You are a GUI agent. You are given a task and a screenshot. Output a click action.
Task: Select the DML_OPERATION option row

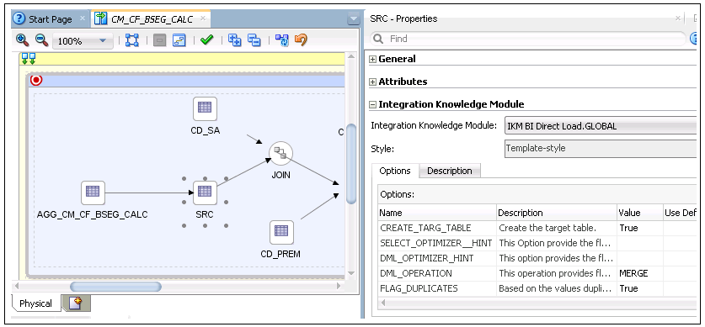[x=537, y=273]
